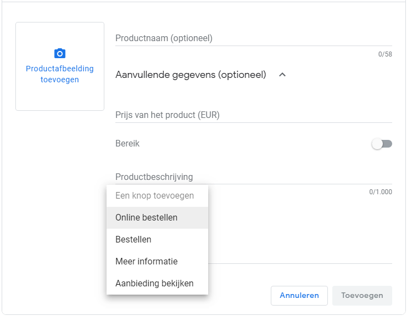
Task: Click the 'Een knop toevoegen' dropdown header
Action: click(154, 196)
